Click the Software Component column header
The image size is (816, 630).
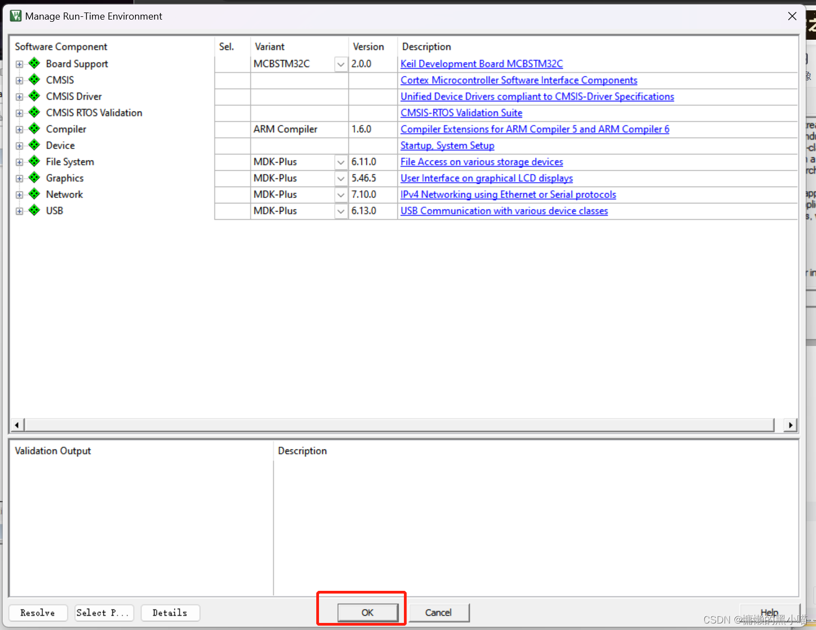coord(112,47)
